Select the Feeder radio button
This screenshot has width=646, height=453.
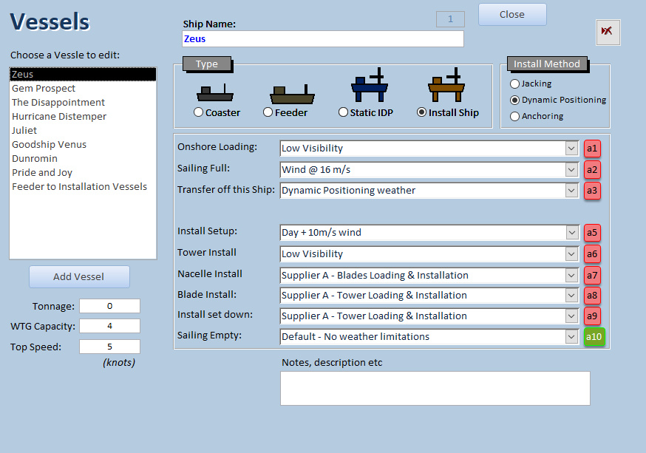point(268,112)
